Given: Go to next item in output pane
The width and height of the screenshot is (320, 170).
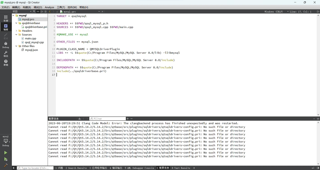Looking at the screenshot, I should (x=87, y=119).
